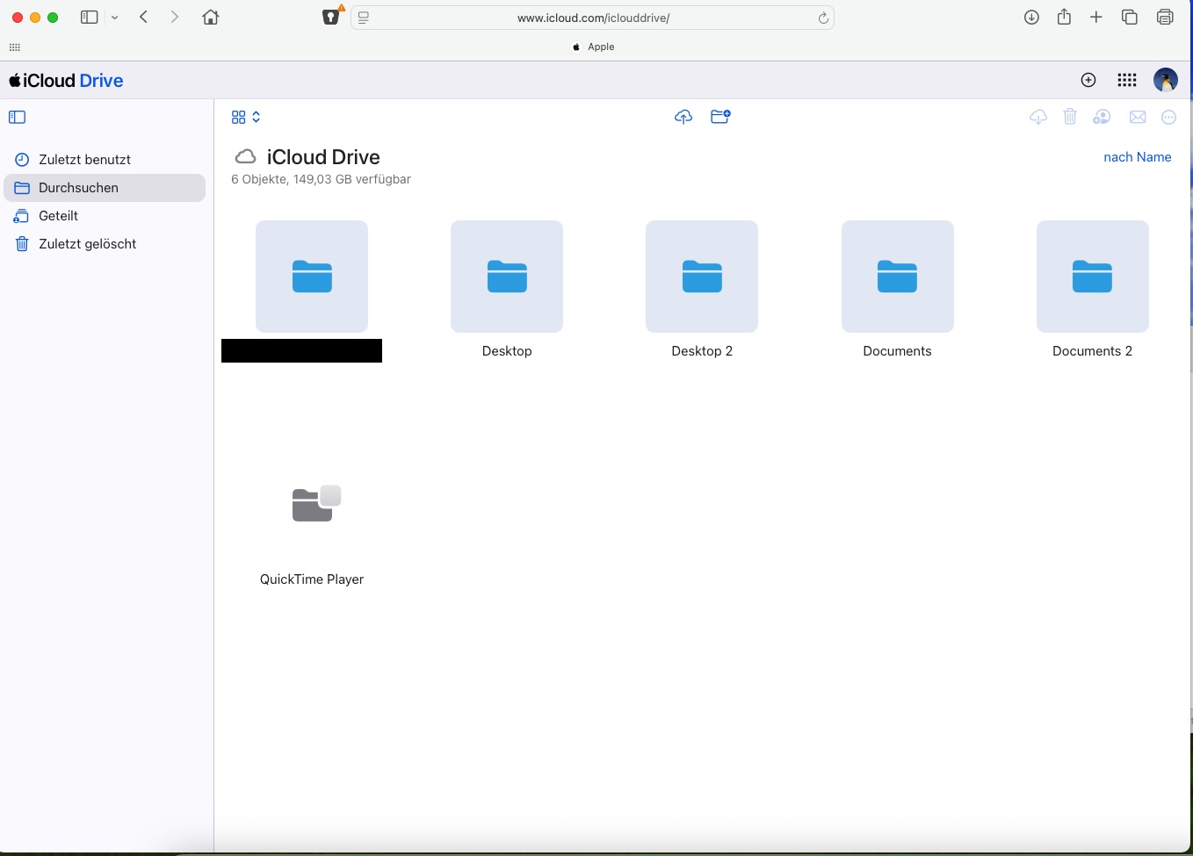Click the rightmost Safari toolbar stacked-windows icon
The height and width of the screenshot is (856, 1193).
coord(1165,18)
